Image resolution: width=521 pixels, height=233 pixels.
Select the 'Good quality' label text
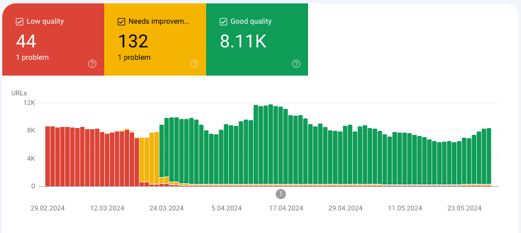(251, 21)
